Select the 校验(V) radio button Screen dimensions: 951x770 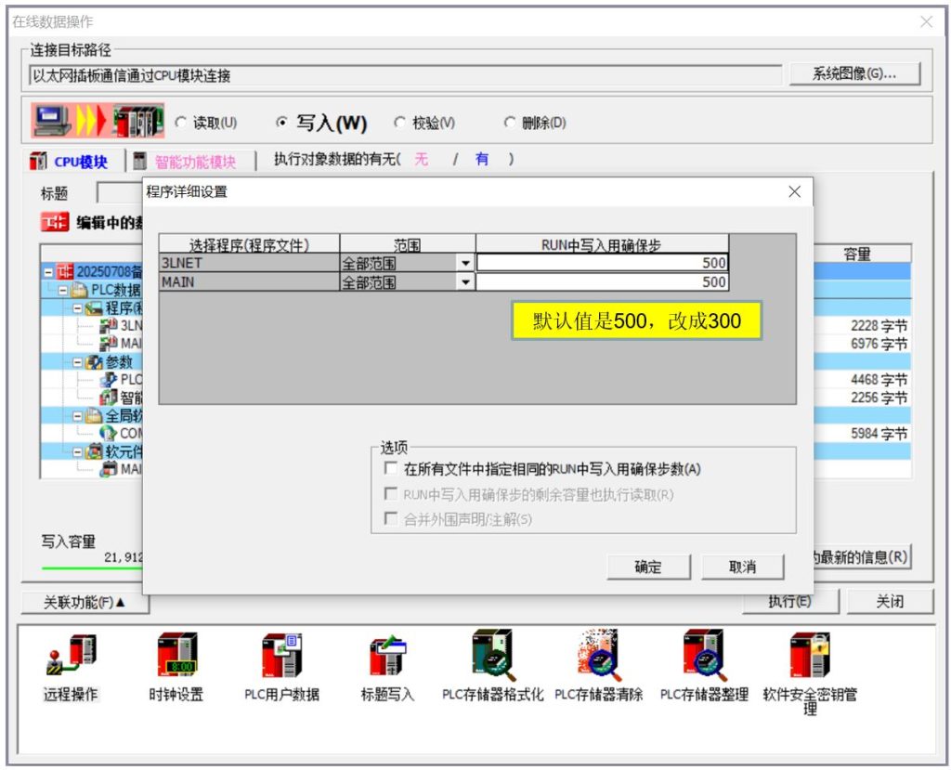(x=400, y=123)
